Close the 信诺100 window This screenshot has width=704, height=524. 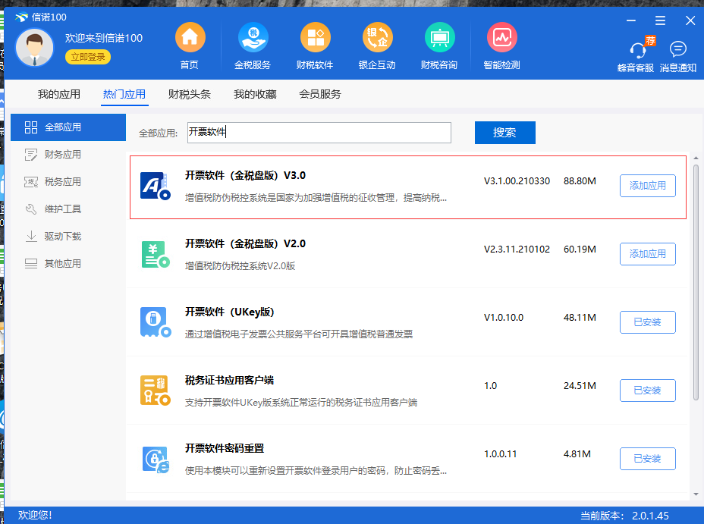click(690, 20)
